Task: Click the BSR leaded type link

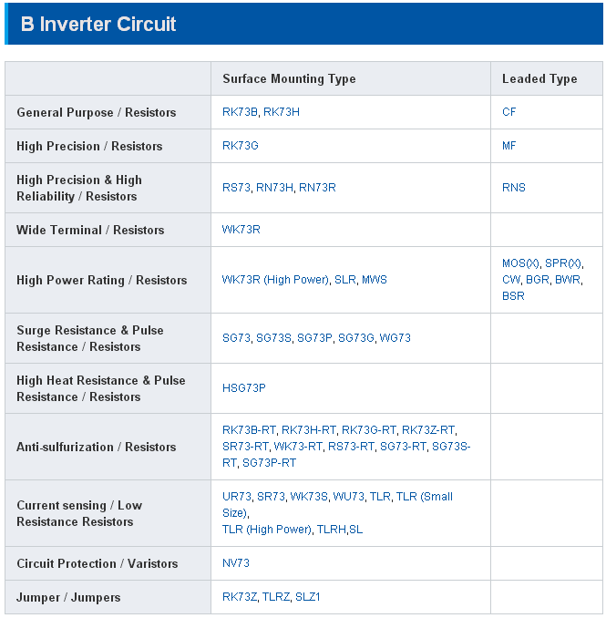Action: click(x=513, y=296)
